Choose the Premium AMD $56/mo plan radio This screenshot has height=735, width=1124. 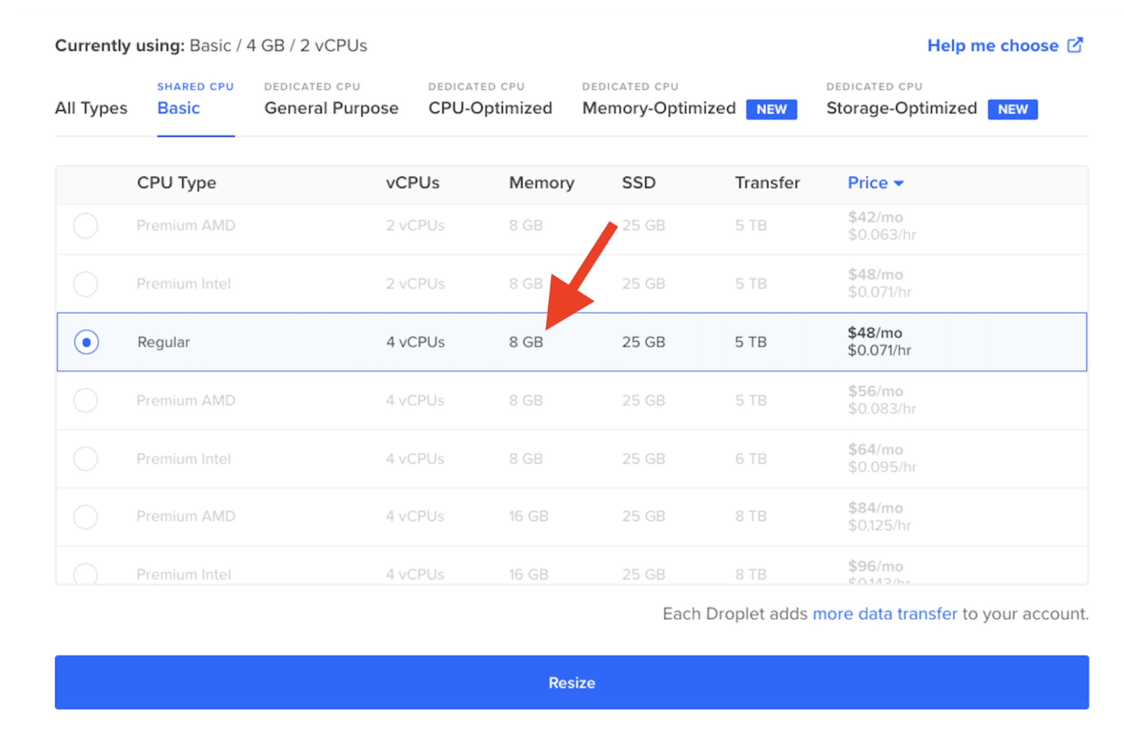tap(85, 400)
